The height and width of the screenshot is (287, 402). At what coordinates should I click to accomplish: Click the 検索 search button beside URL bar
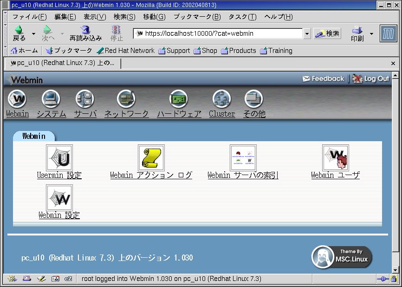[x=327, y=33]
